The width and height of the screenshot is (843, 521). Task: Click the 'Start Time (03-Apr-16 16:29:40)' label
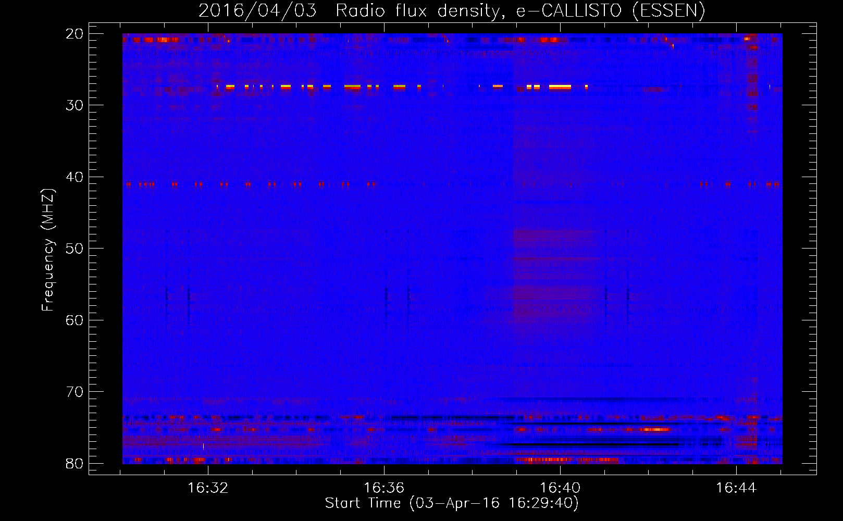pos(452,503)
